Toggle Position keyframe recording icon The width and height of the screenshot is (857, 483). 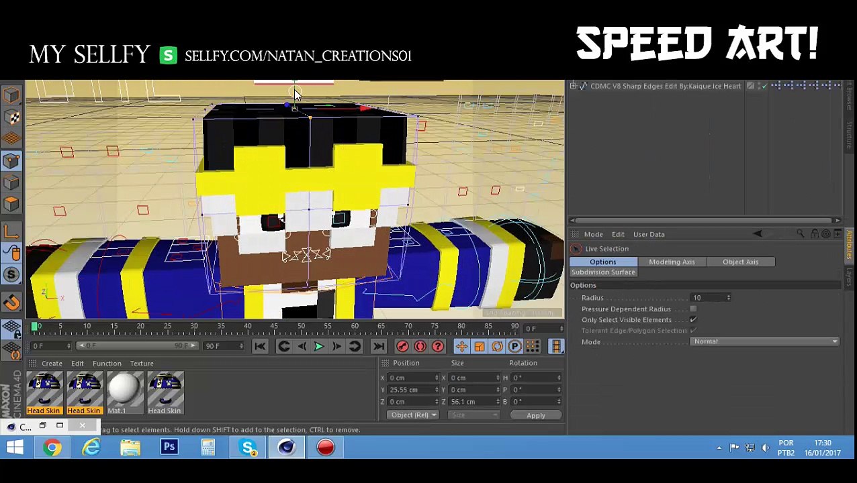point(461,346)
